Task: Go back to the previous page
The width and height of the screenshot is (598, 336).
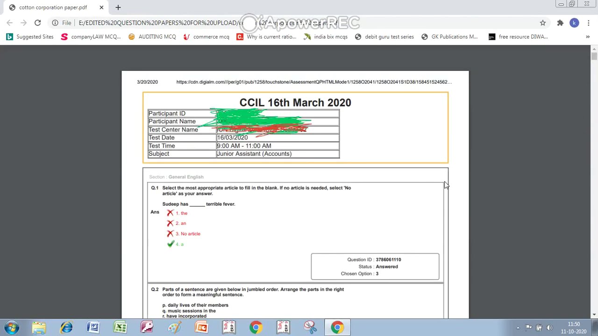Action: tap(10, 22)
